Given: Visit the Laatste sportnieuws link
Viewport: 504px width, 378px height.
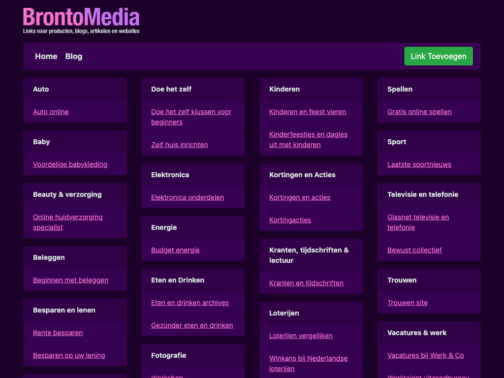Looking at the screenshot, I should 419,164.
